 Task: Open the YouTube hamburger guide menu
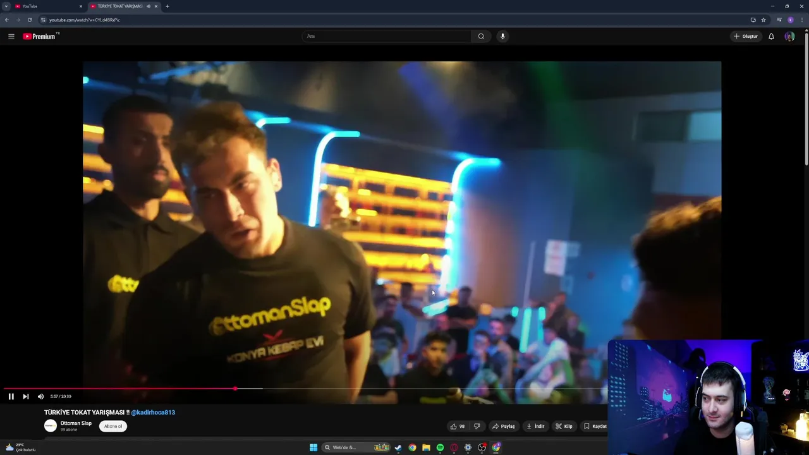11,36
